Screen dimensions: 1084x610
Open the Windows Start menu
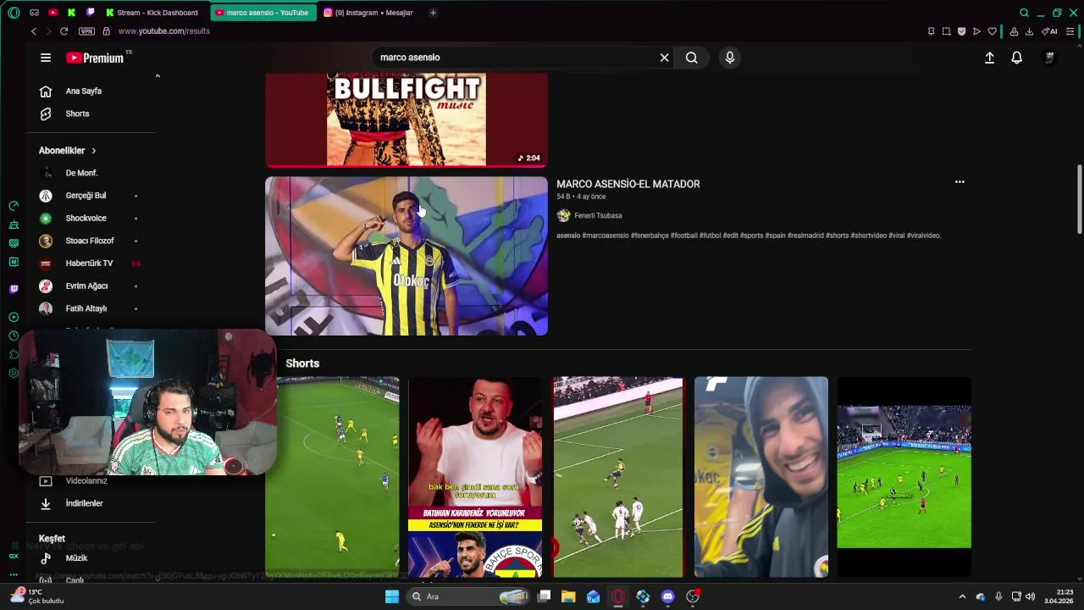[x=391, y=596]
